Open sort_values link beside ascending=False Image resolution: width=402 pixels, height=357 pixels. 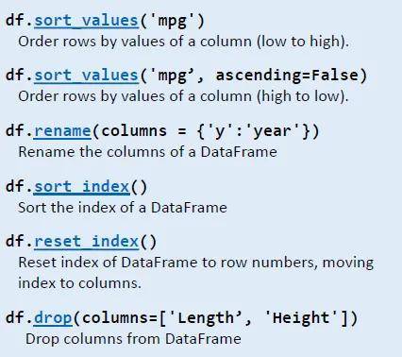[x=86, y=76]
